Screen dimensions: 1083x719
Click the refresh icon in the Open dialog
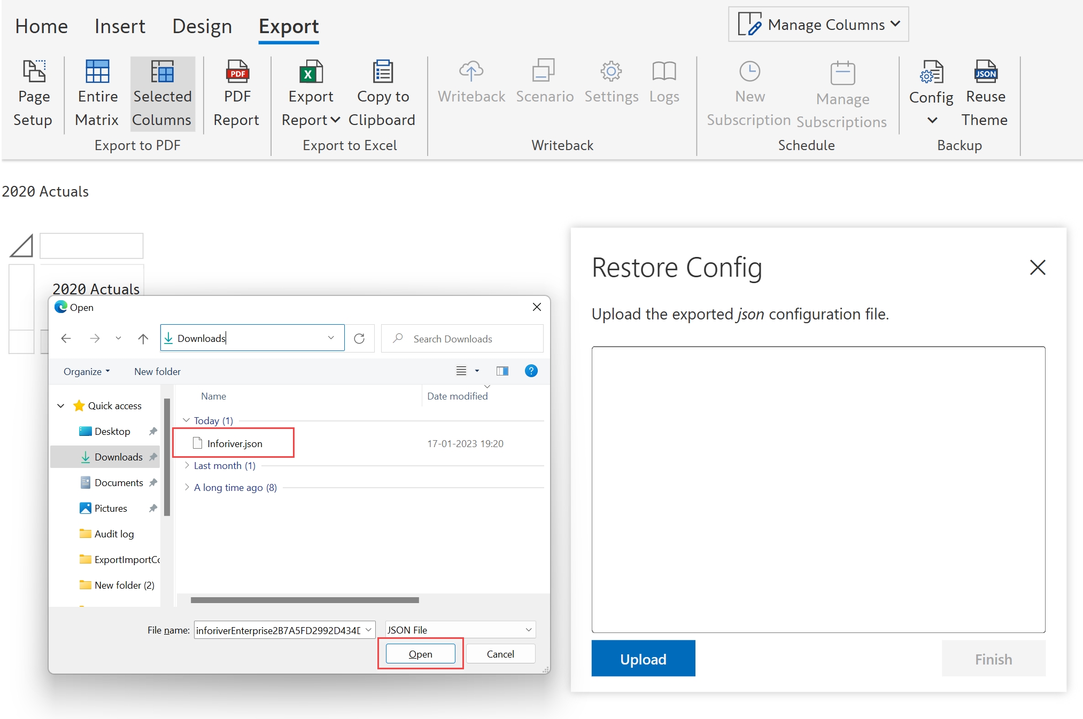point(359,338)
